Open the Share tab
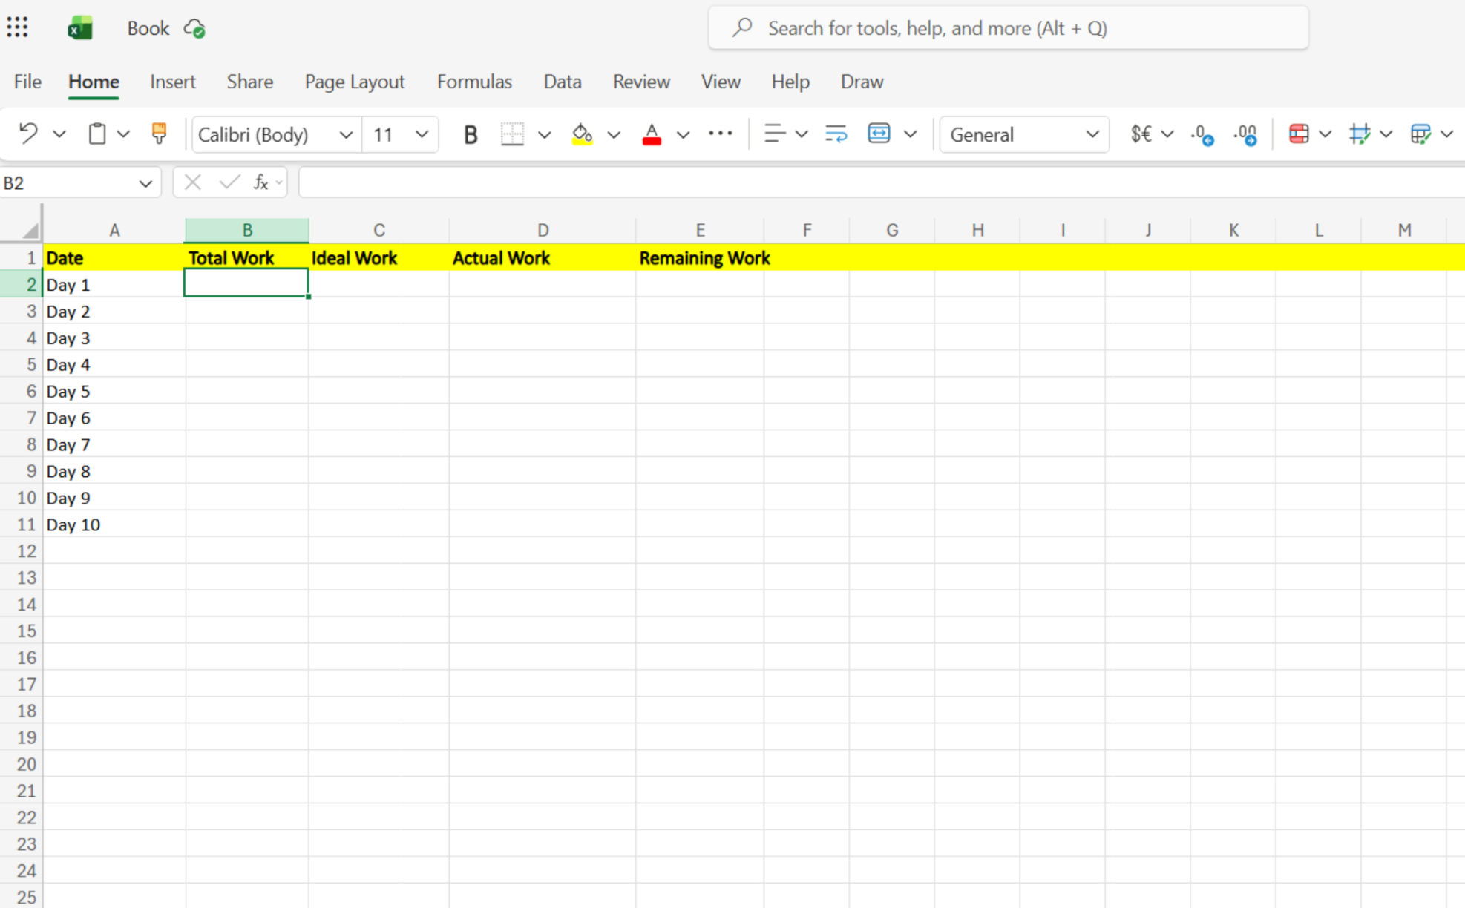 [x=250, y=82]
